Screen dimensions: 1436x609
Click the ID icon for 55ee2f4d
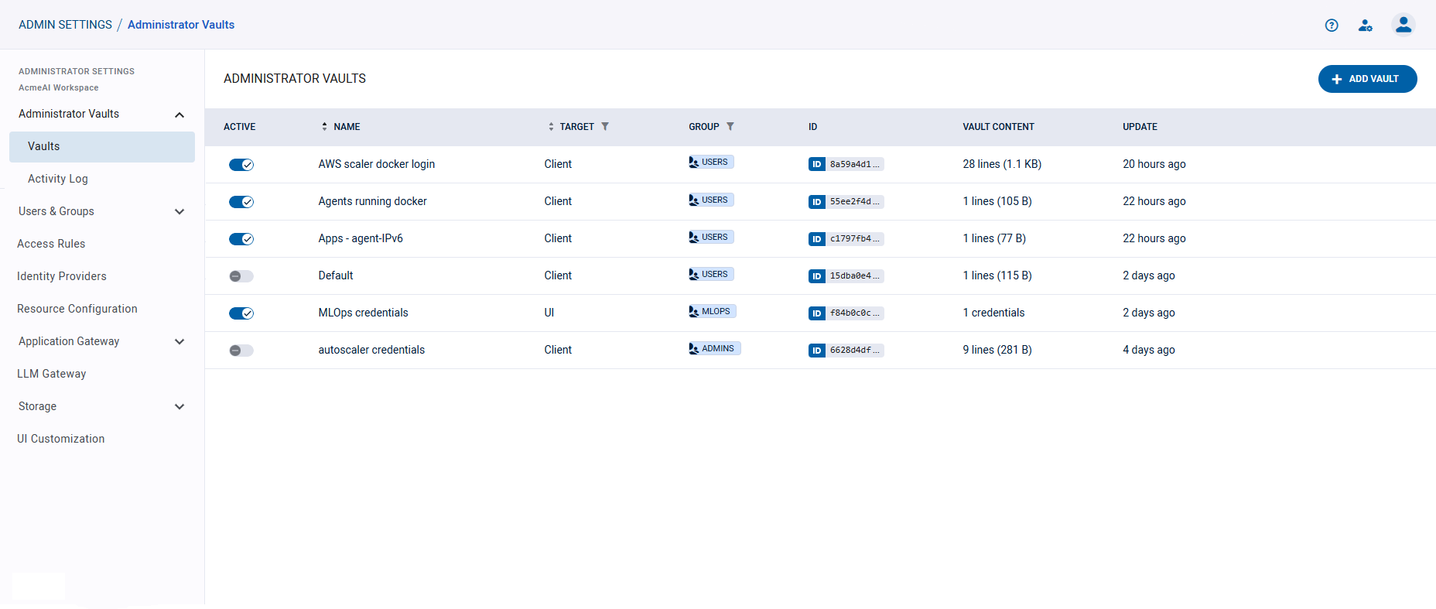pyautogui.click(x=817, y=201)
